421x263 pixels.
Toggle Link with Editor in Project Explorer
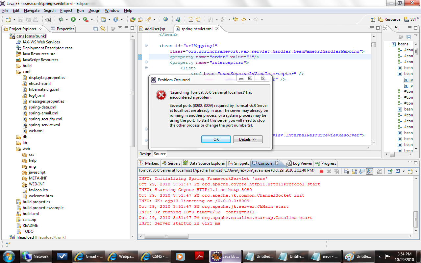103,29
